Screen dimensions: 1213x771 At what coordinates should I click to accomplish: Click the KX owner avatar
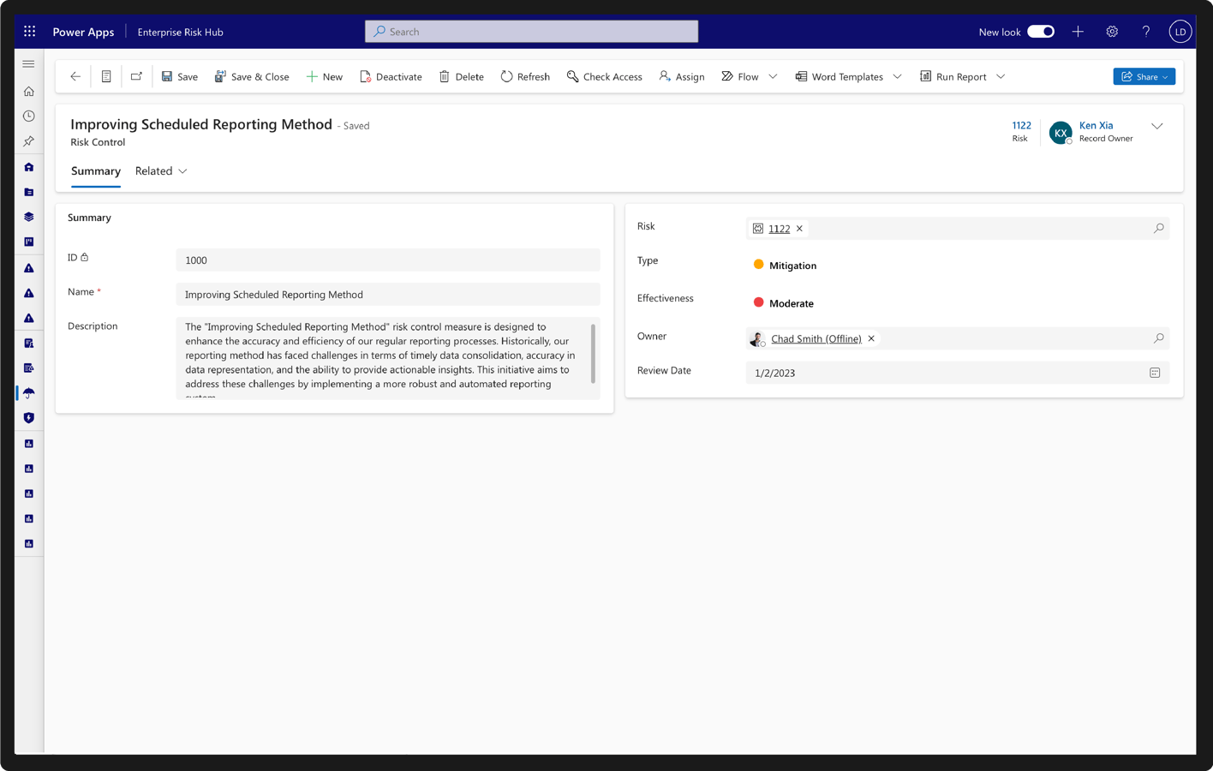pos(1061,133)
